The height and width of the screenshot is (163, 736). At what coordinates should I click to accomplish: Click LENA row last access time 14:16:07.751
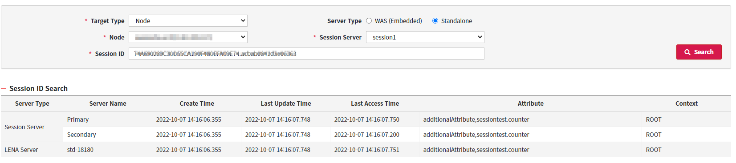point(367,150)
